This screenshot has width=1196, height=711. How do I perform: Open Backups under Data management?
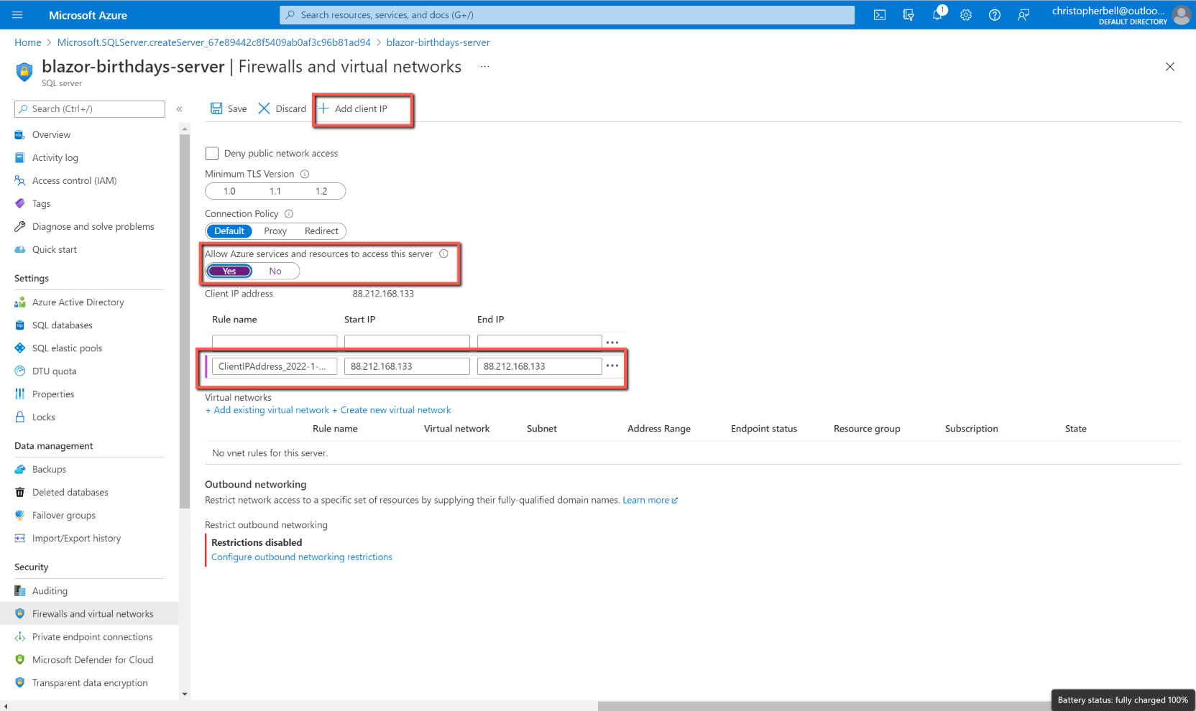pyautogui.click(x=50, y=469)
